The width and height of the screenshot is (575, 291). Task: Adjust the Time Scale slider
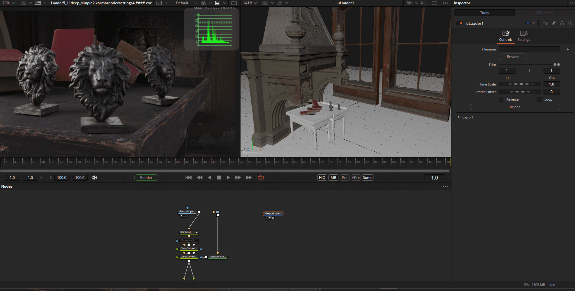click(x=519, y=84)
